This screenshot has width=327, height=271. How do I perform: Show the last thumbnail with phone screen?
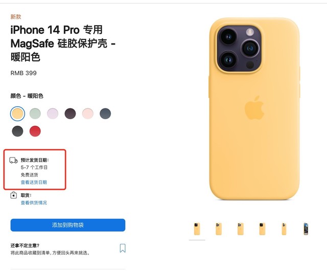coord(306,229)
